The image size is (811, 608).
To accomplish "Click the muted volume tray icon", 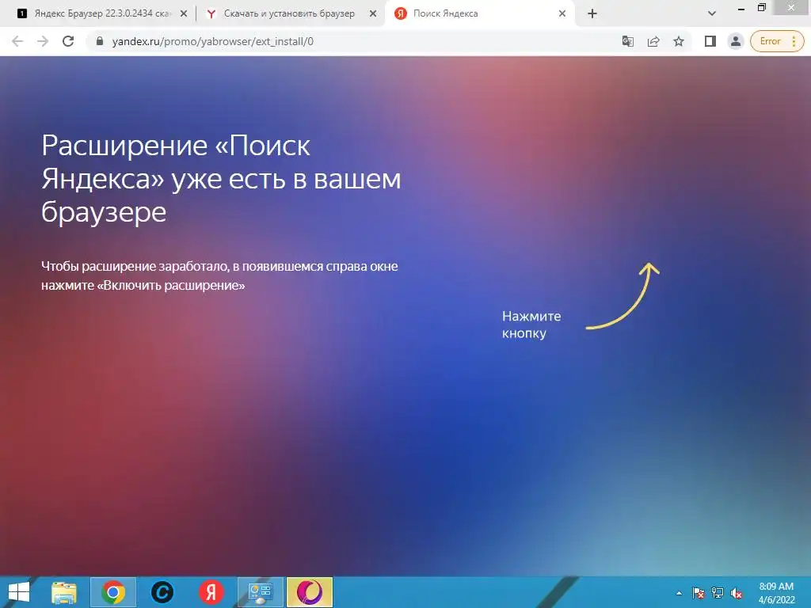I will tap(737, 593).
